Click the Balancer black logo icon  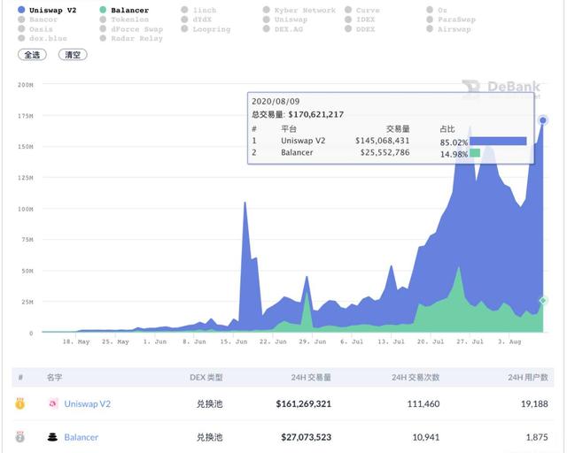pos(53,437)
